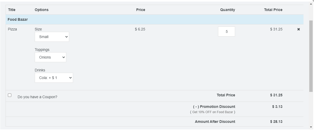Viewport: 314px width, 131px height.
Task: Click the Quantity input field showing 5
Action: point(226,32)
